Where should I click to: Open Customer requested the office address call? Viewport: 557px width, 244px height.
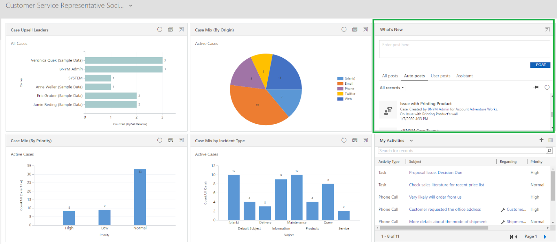pyautogui.click(x=445, y=209)
